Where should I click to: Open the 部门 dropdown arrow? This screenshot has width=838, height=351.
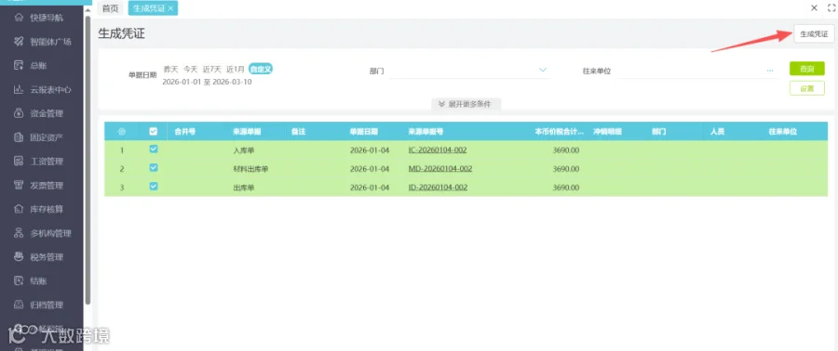click(x=543, y=70)
